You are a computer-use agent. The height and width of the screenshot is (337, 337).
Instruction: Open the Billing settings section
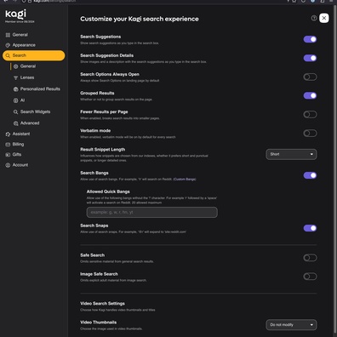click(18, 144)
